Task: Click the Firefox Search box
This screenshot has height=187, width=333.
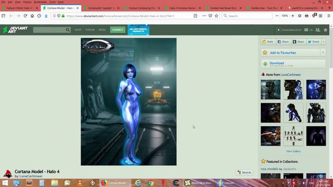Action: 247,16
